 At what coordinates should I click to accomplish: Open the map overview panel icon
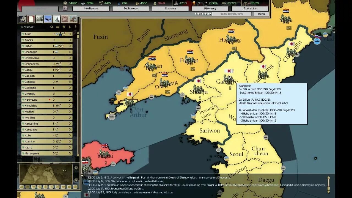(x=23, y=19)
